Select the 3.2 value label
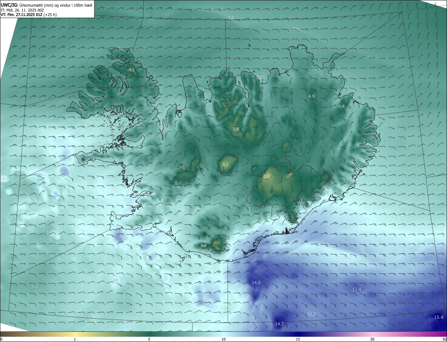The width and height of the screenshot is (447, 342). click(225, 164)
